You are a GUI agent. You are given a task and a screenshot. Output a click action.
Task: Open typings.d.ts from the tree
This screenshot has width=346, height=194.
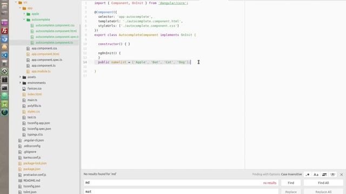35,134
